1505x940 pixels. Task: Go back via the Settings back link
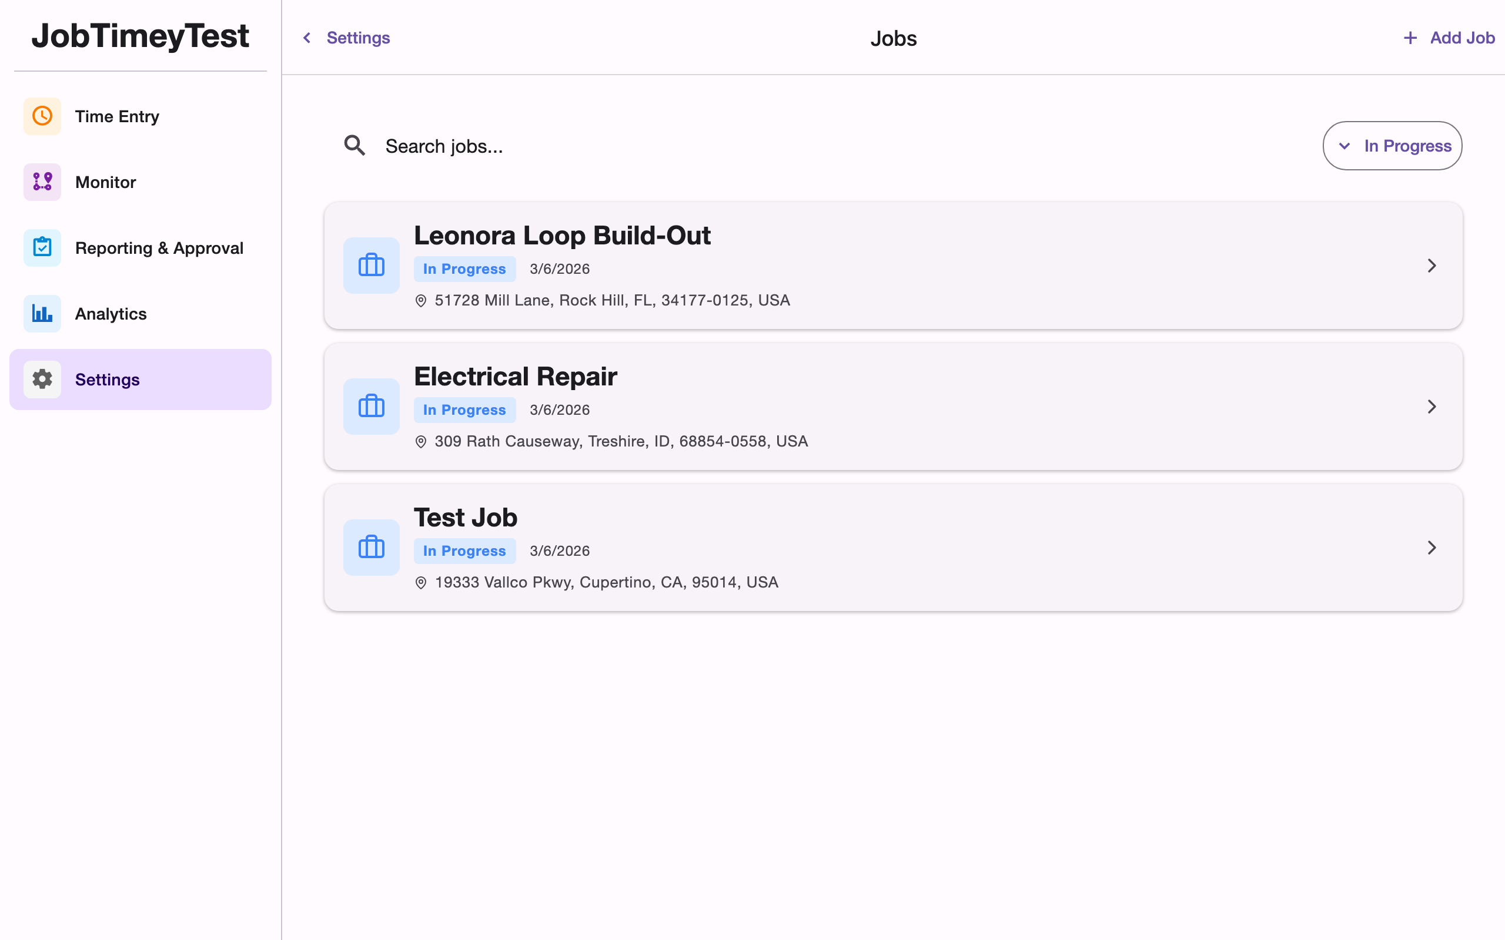click(x=345, y=37)
